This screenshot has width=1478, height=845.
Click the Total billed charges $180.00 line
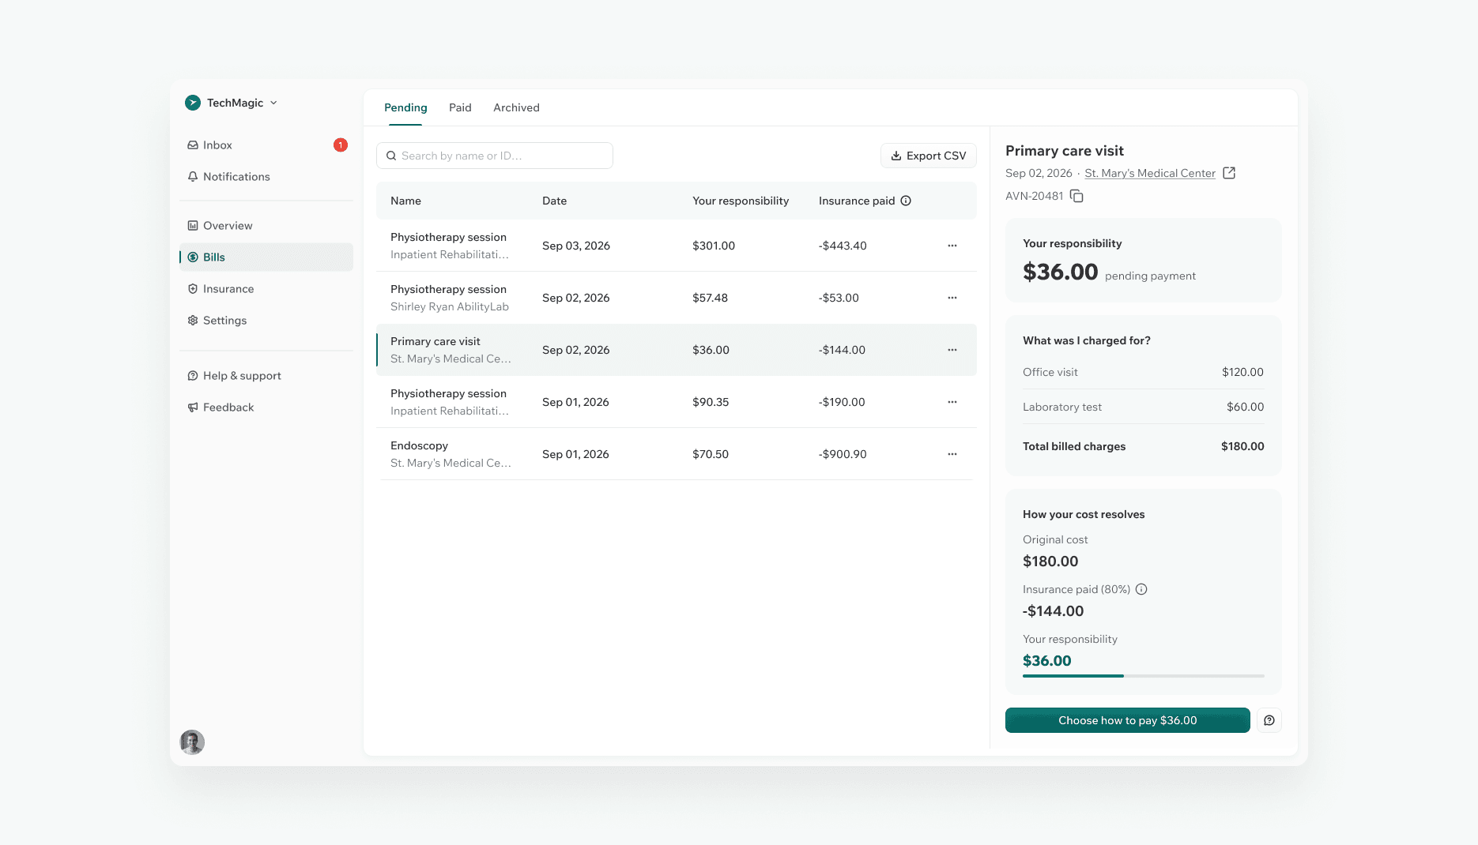[x=1144, y=446]
